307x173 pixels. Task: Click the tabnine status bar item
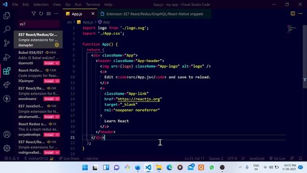[91, 158]
